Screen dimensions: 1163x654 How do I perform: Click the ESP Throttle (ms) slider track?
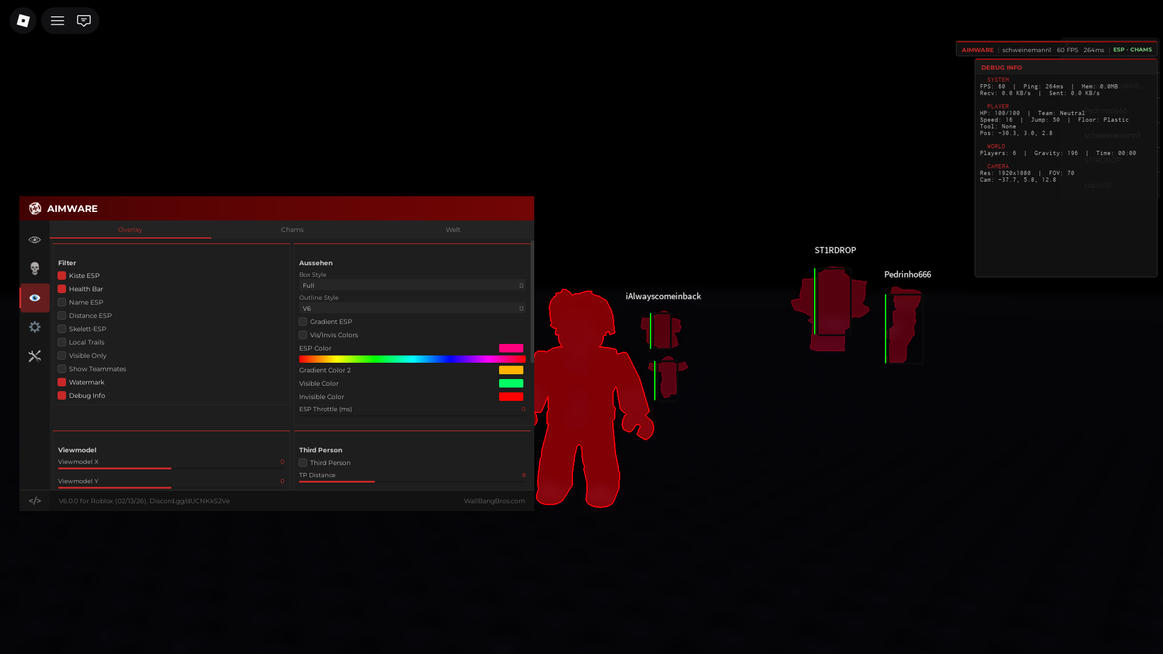click(413, 415)
